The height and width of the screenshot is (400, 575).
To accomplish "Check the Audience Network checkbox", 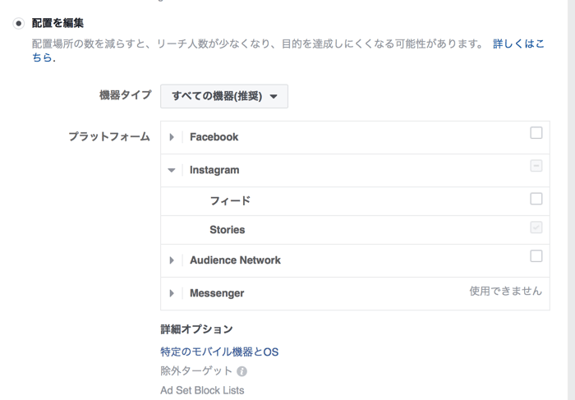I will (x=536, y=256).
